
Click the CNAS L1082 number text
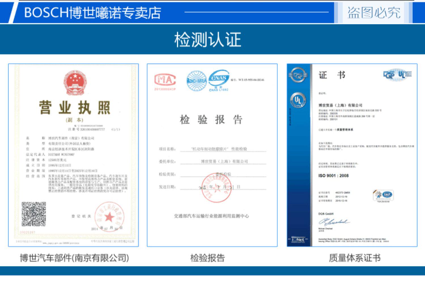tap(218, 90)
